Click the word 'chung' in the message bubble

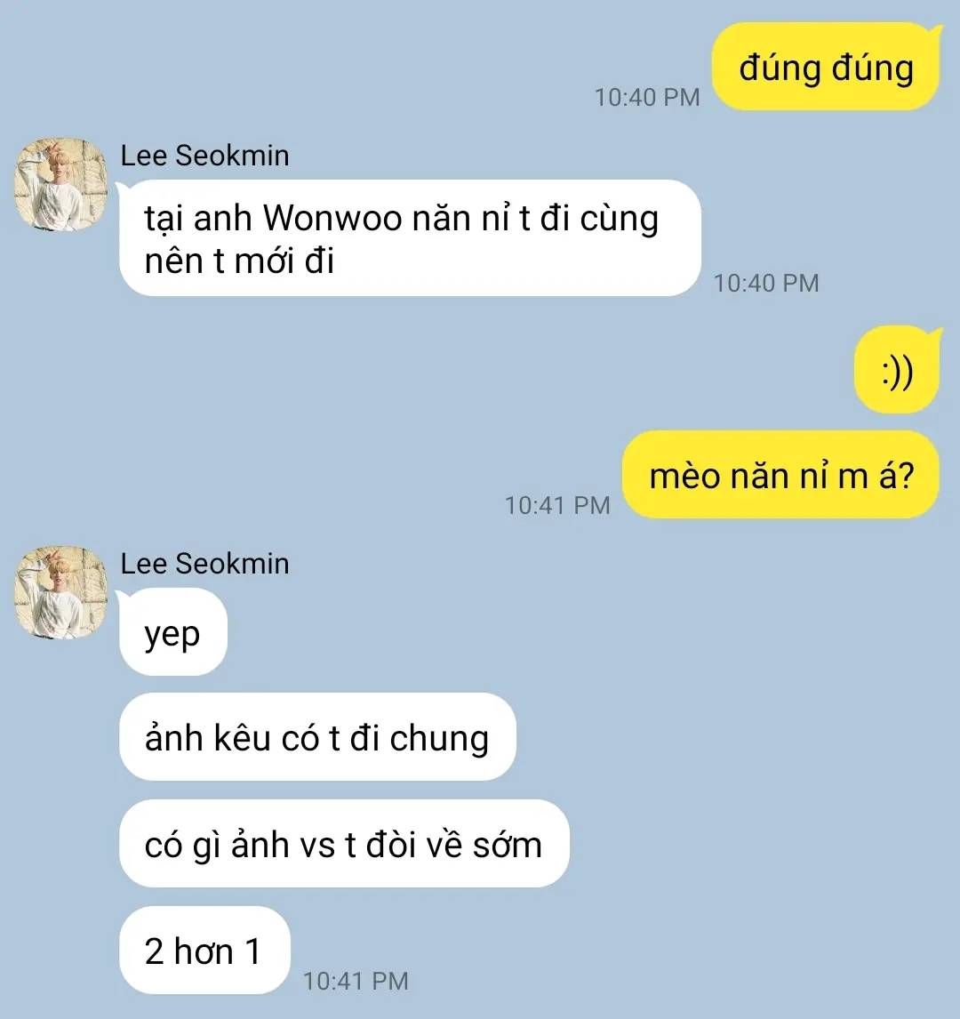click(x=439, y=740)
